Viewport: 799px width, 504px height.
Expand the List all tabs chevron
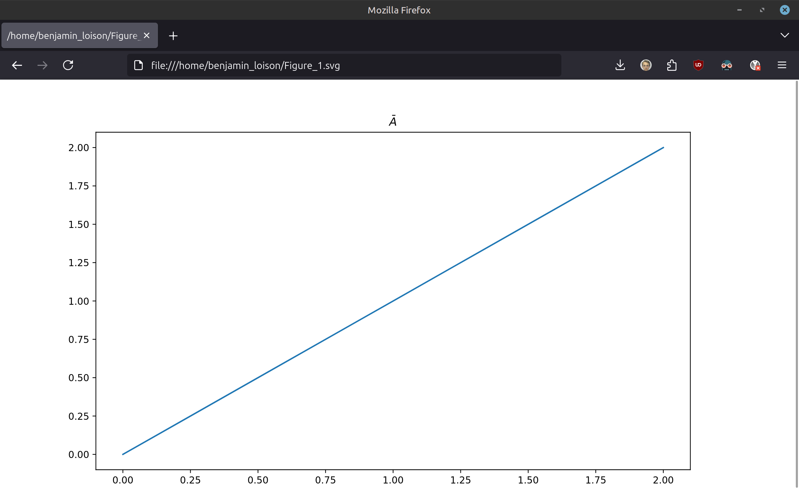click(x=784, y=35)
